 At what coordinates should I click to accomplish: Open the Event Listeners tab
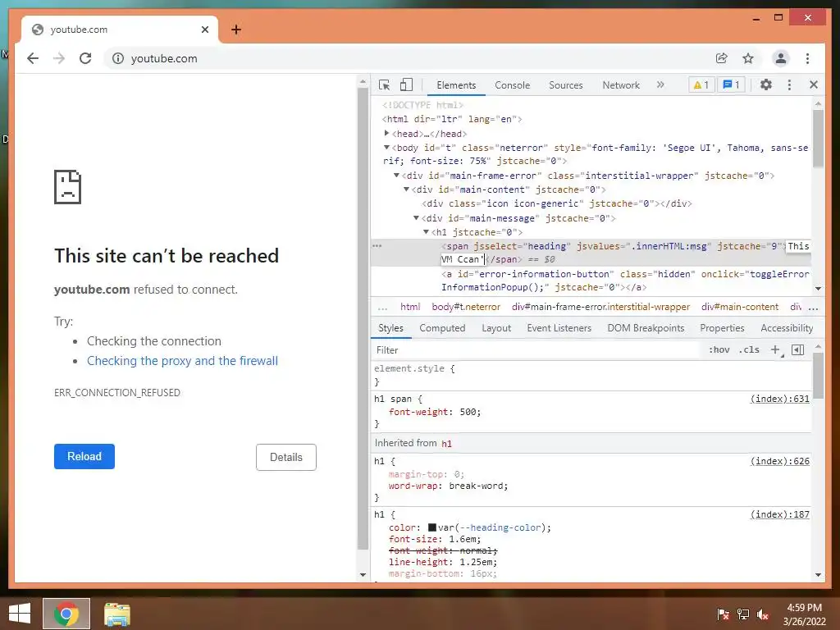click(559, 328)
